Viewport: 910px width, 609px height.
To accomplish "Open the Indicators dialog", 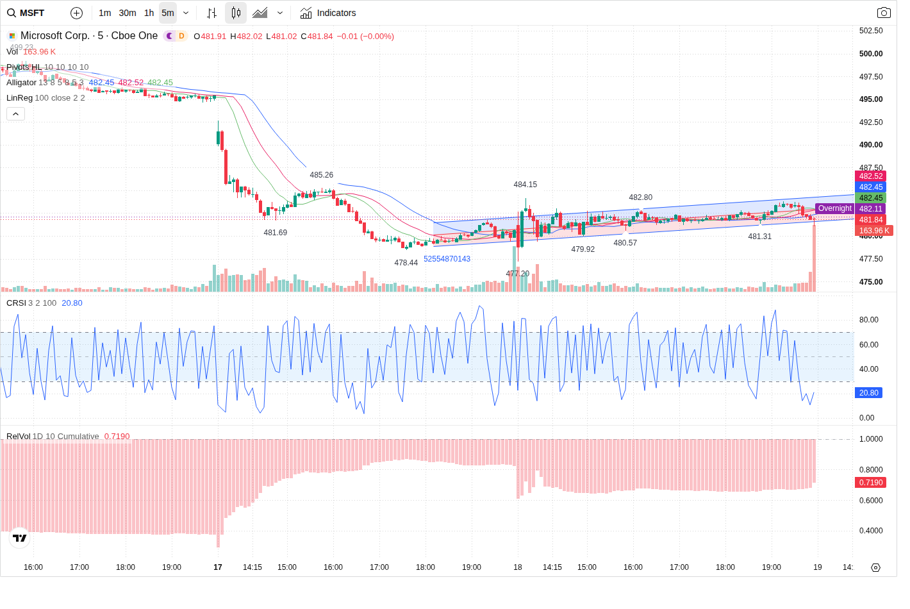I will (x=328, y=13).
